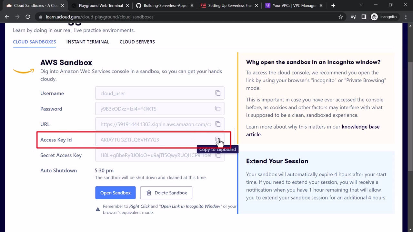
Task: Open the Chrome three-dot menu
Action: click(x=406, y=17)
